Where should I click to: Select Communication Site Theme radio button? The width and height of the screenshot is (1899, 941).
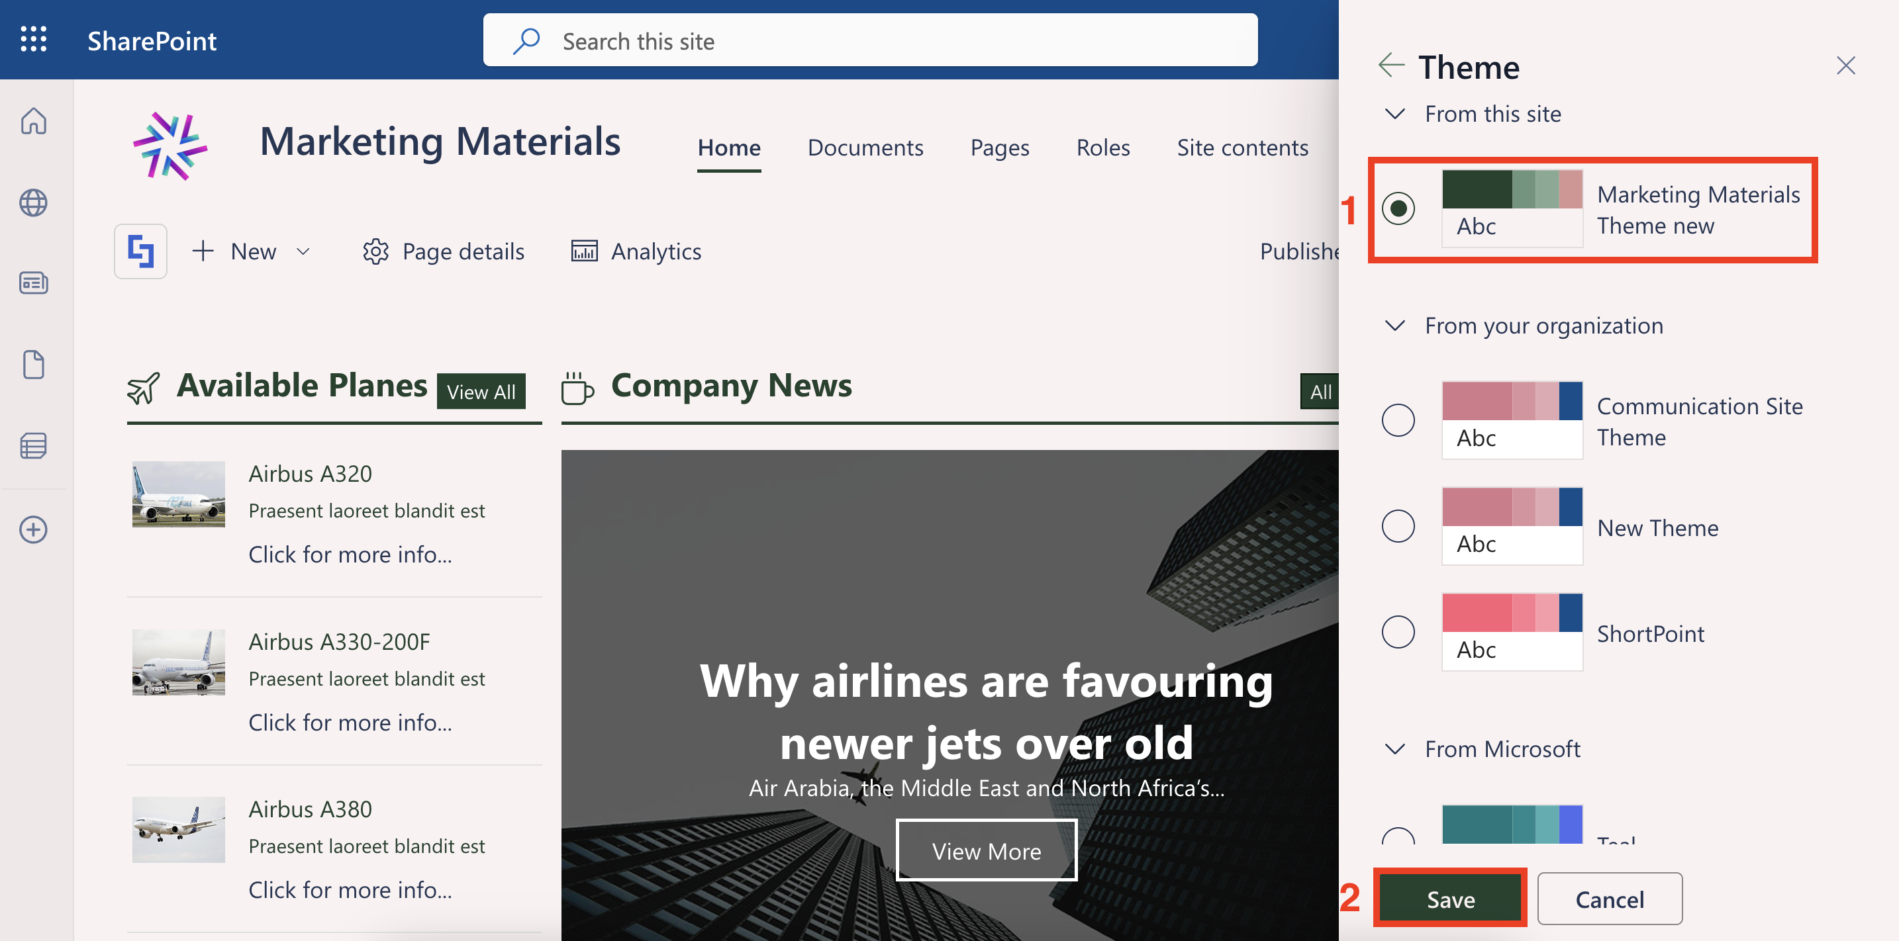[1398, 420]
